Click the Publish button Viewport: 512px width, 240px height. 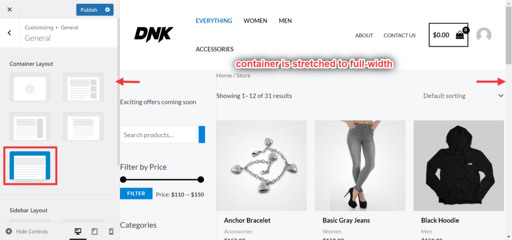tap(89, 10)
